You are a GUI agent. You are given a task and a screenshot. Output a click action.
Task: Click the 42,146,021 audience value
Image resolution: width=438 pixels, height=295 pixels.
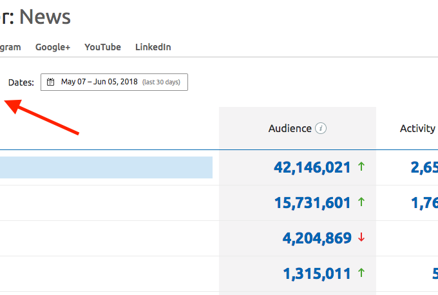click(312, 167)
